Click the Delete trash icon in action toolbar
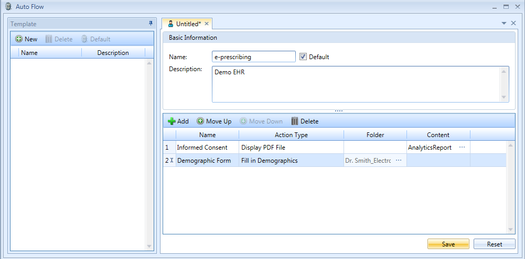Image resolution: width=525 pixels, height=259 pixels. pos(295,121)
